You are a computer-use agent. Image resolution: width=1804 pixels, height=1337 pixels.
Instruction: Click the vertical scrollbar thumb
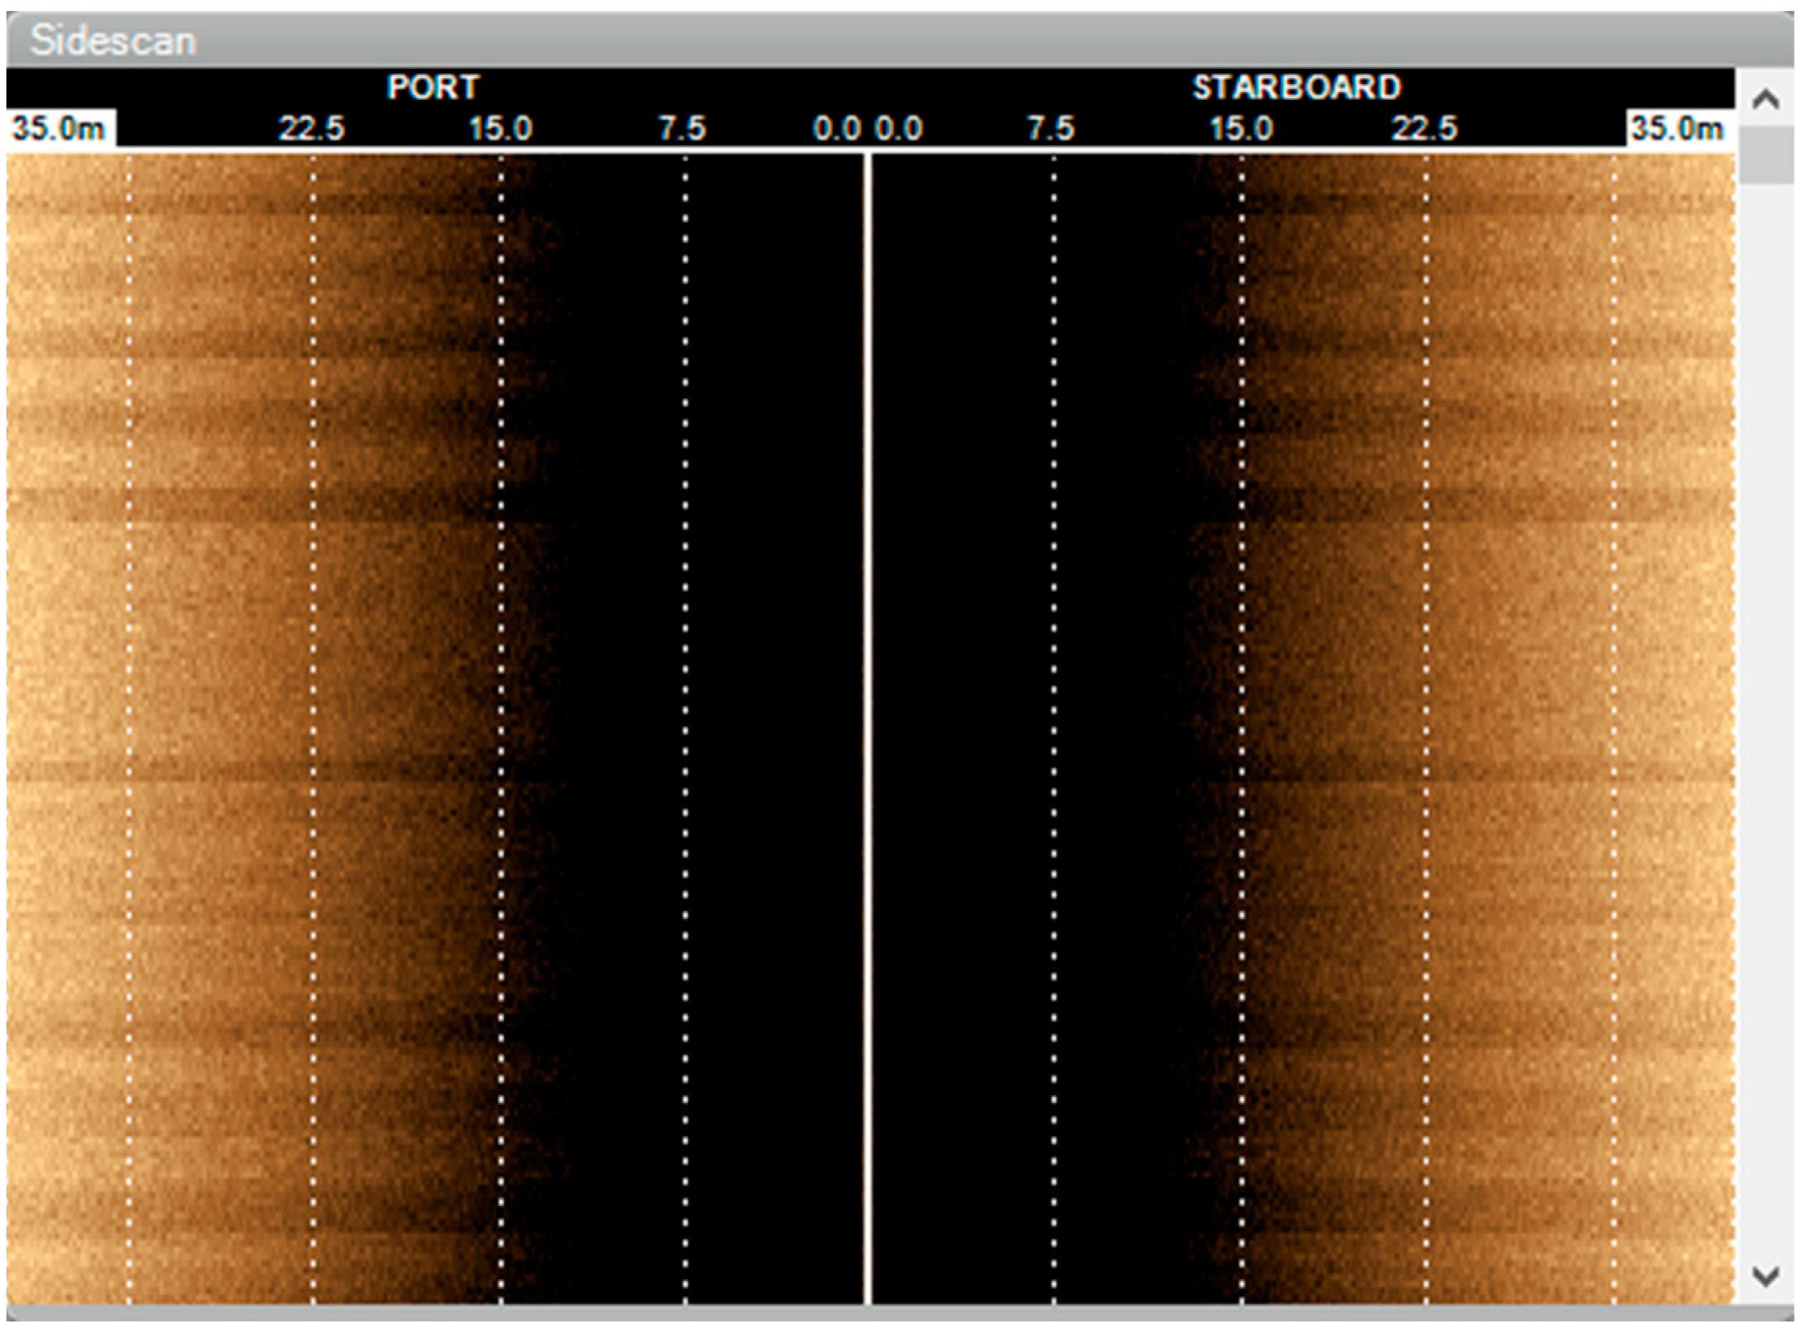coord(1767,155)
